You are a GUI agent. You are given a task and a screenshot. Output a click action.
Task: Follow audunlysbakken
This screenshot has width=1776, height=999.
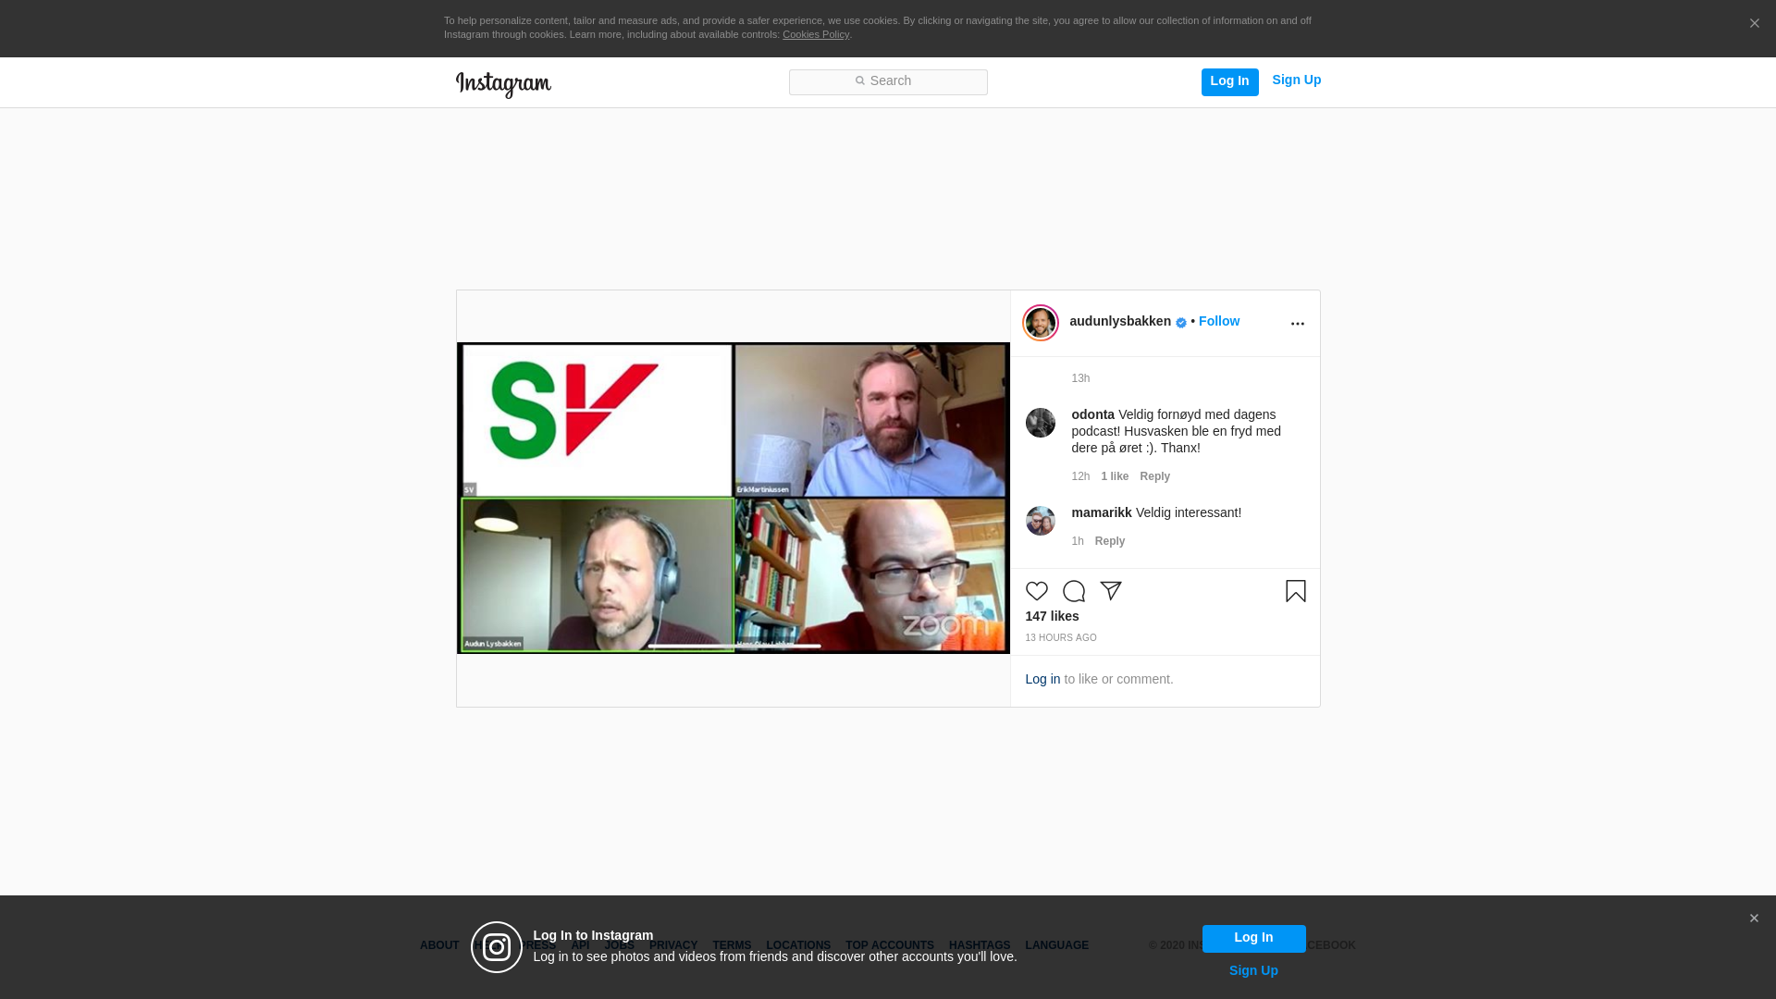(x=1219, y=322)
